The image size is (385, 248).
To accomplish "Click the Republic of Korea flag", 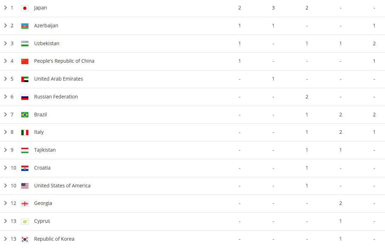I will [24, 239].
